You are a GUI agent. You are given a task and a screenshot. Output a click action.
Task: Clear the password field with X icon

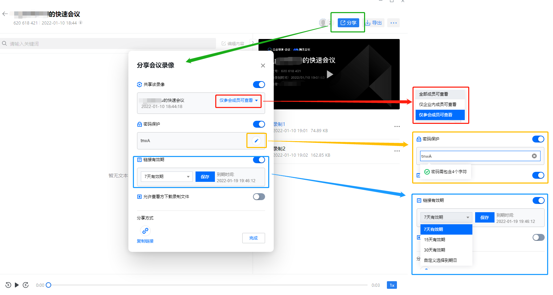click(534, 156)
